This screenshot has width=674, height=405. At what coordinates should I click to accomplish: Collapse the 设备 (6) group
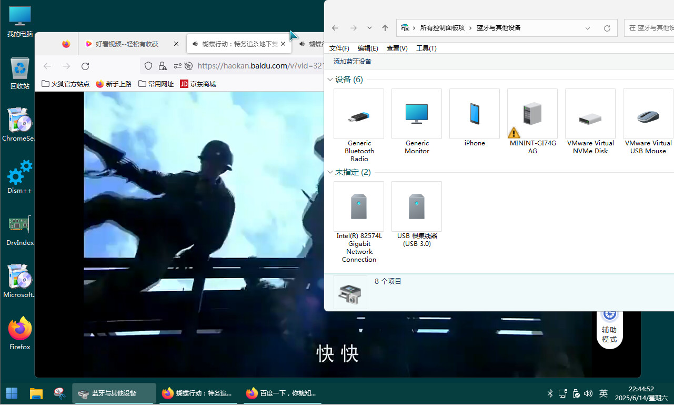330,80
